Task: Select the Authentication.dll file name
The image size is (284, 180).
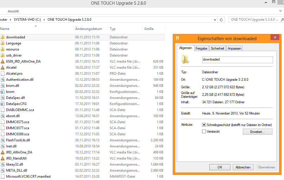Action: 20,80
